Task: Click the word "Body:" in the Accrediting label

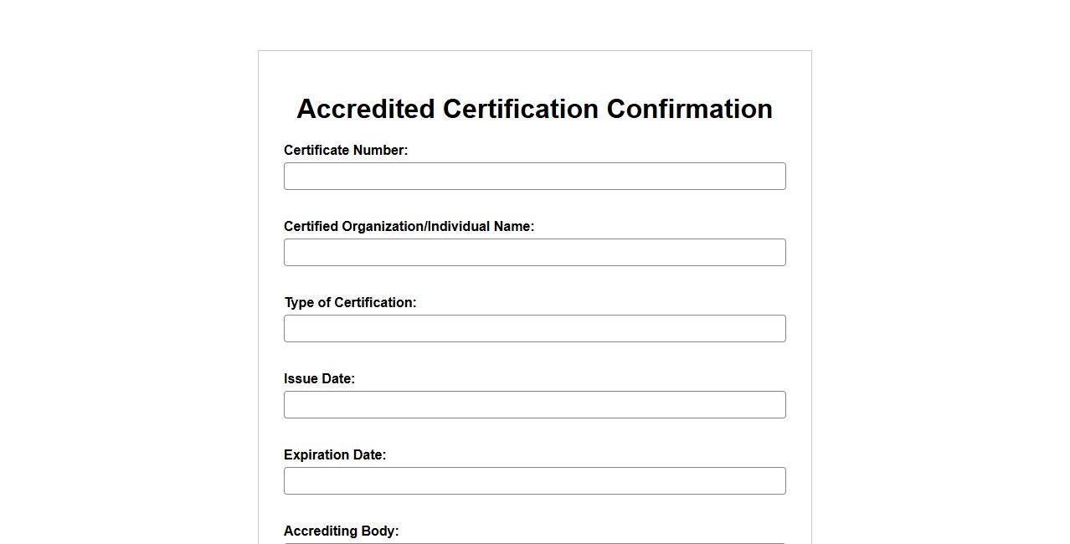Action: tap(381, 531)
